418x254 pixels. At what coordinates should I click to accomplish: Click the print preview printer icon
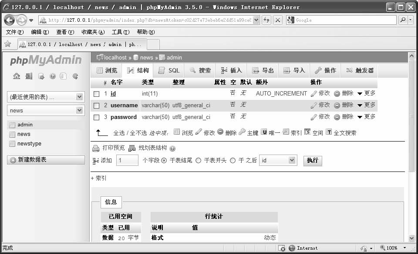(x=96, y=148)
